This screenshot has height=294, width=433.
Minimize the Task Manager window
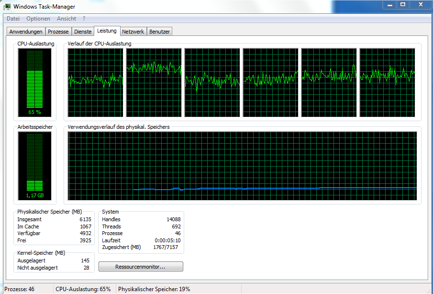pyautogui.click(x=389, y=5)
